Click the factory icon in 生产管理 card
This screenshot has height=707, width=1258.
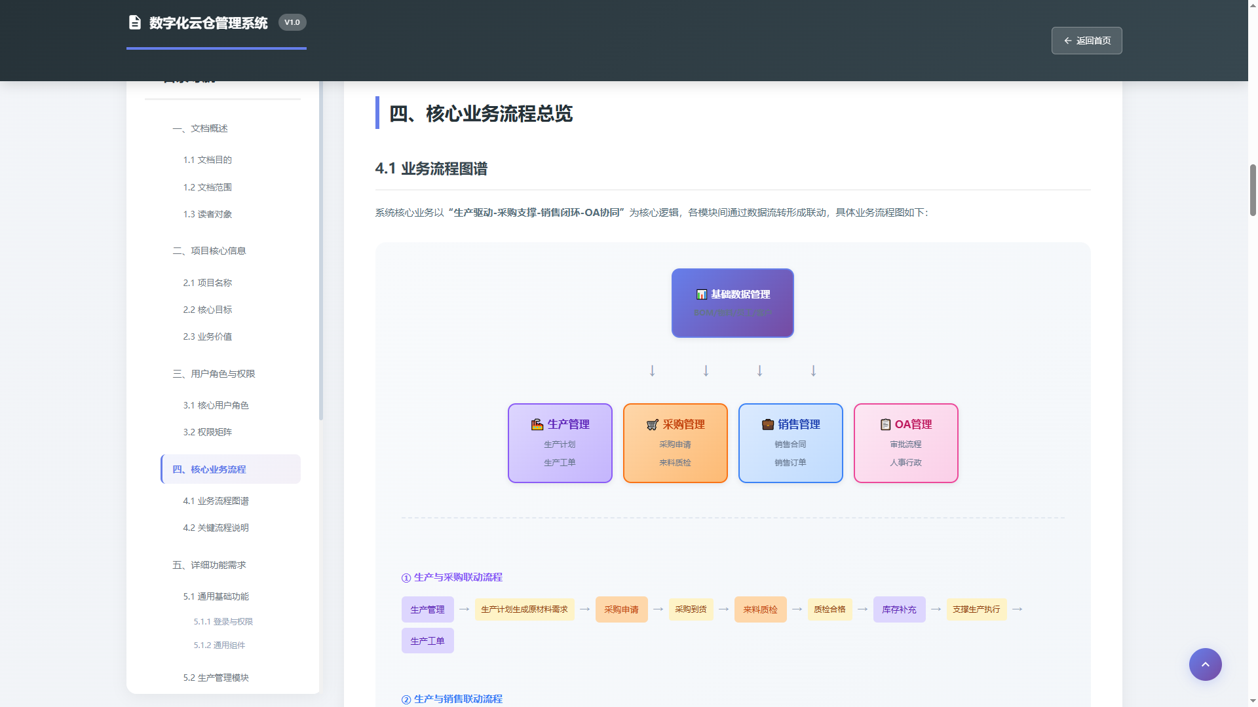pyautogui.click(x=537, y=424)
